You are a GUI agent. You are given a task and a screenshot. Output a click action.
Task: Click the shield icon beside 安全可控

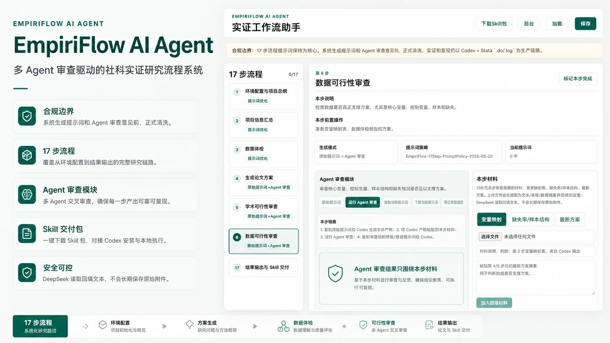[27, 273]
